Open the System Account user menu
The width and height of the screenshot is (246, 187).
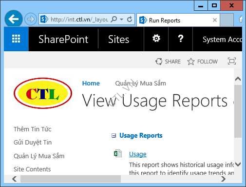[222, 40]
